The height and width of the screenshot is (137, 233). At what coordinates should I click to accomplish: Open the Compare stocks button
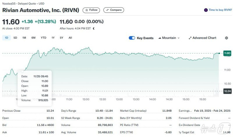coord(114,10)
